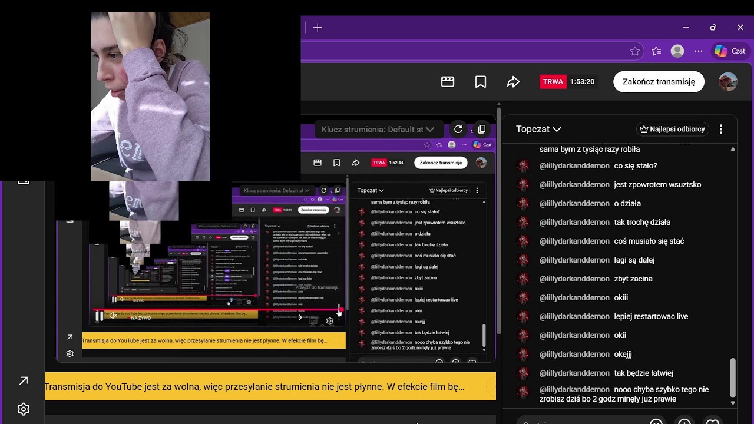The height and width of the screenshot is (424, 754).
Task: Click Zakończ transmisję in nested preview window
Action: [441, 163]
